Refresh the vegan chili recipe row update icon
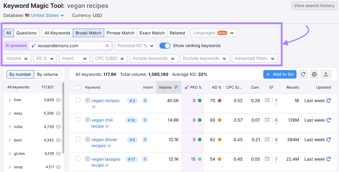This screenshot has width=339, height=172. click(x=329, y=120)
